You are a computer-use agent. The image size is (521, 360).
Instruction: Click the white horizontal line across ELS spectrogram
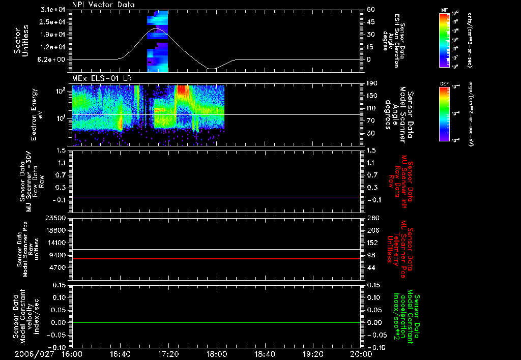[x=216, y=114]
